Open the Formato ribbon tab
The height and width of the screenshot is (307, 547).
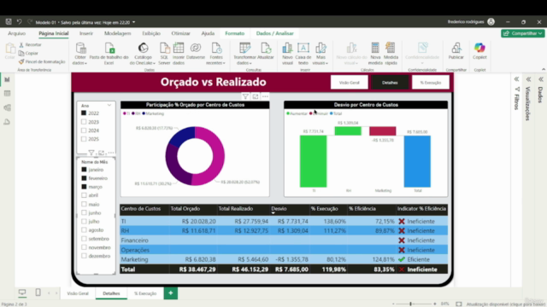(235, 33)
